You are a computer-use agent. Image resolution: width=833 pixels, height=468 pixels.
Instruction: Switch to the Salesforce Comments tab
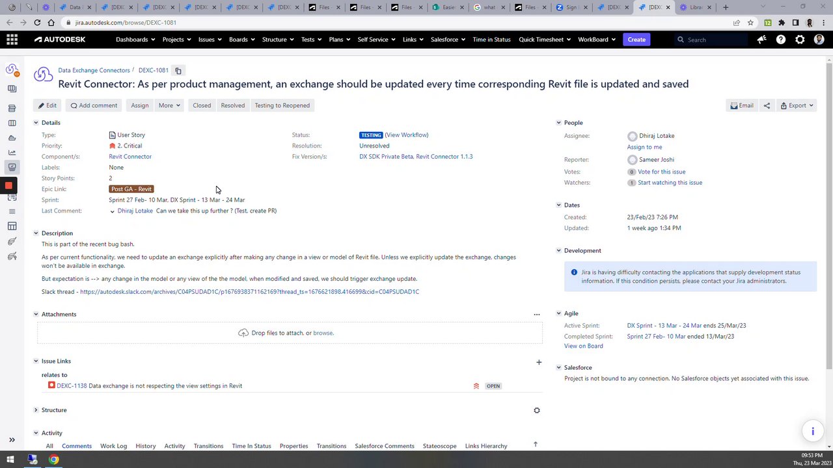pyautogui.click(x=385, y=446)
